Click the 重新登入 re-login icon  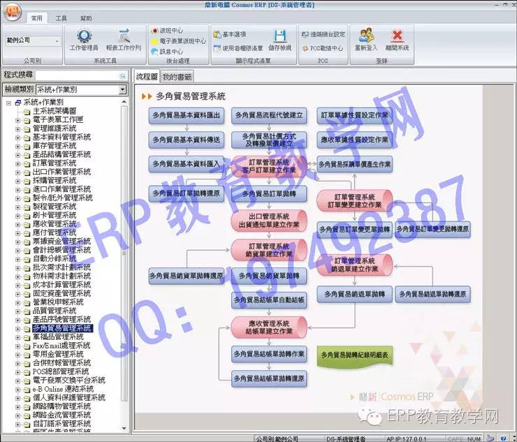(366, 40)
